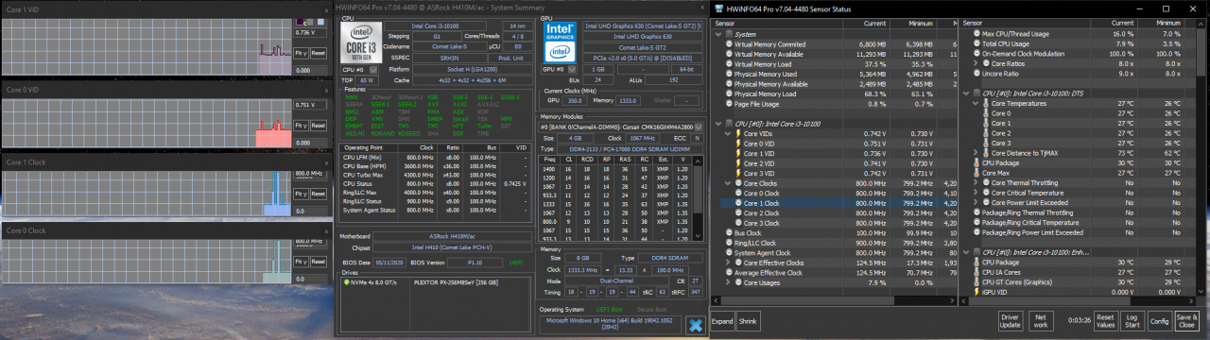Expand the Core Effective Clocks node
This screenshot has height=340, width=1210.
727,263
